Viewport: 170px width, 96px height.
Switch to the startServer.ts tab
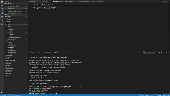33,1
